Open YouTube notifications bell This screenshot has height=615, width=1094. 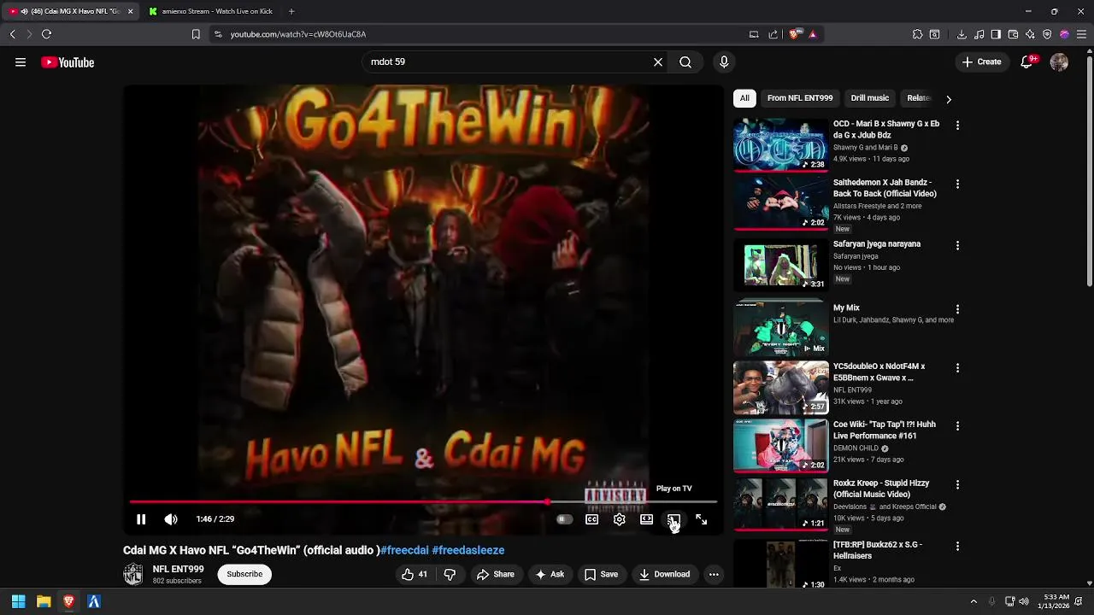tap(1027, 62)
